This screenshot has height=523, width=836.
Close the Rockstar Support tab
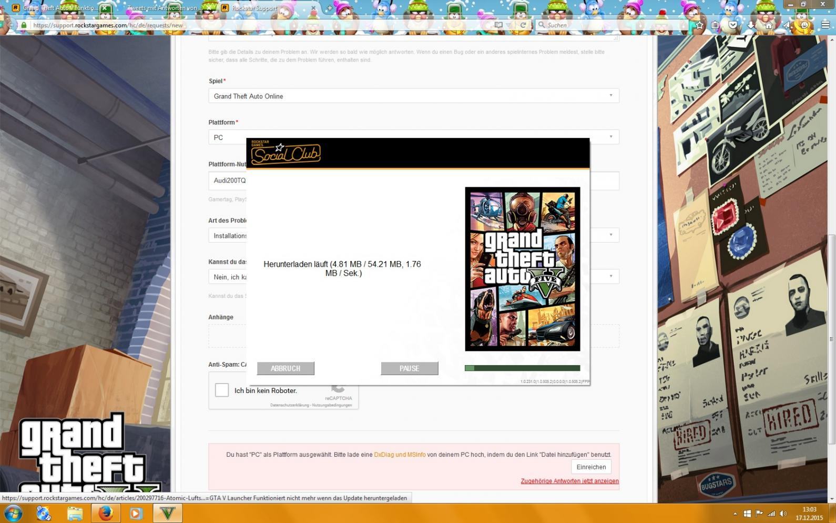(314, 8)
